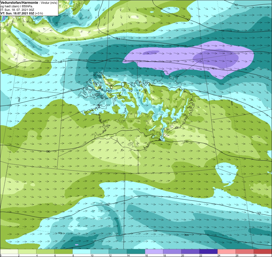272x257 pixels.
Task: Select the "142" contour label
Action: pyautogui.click(x=187, y=20)
